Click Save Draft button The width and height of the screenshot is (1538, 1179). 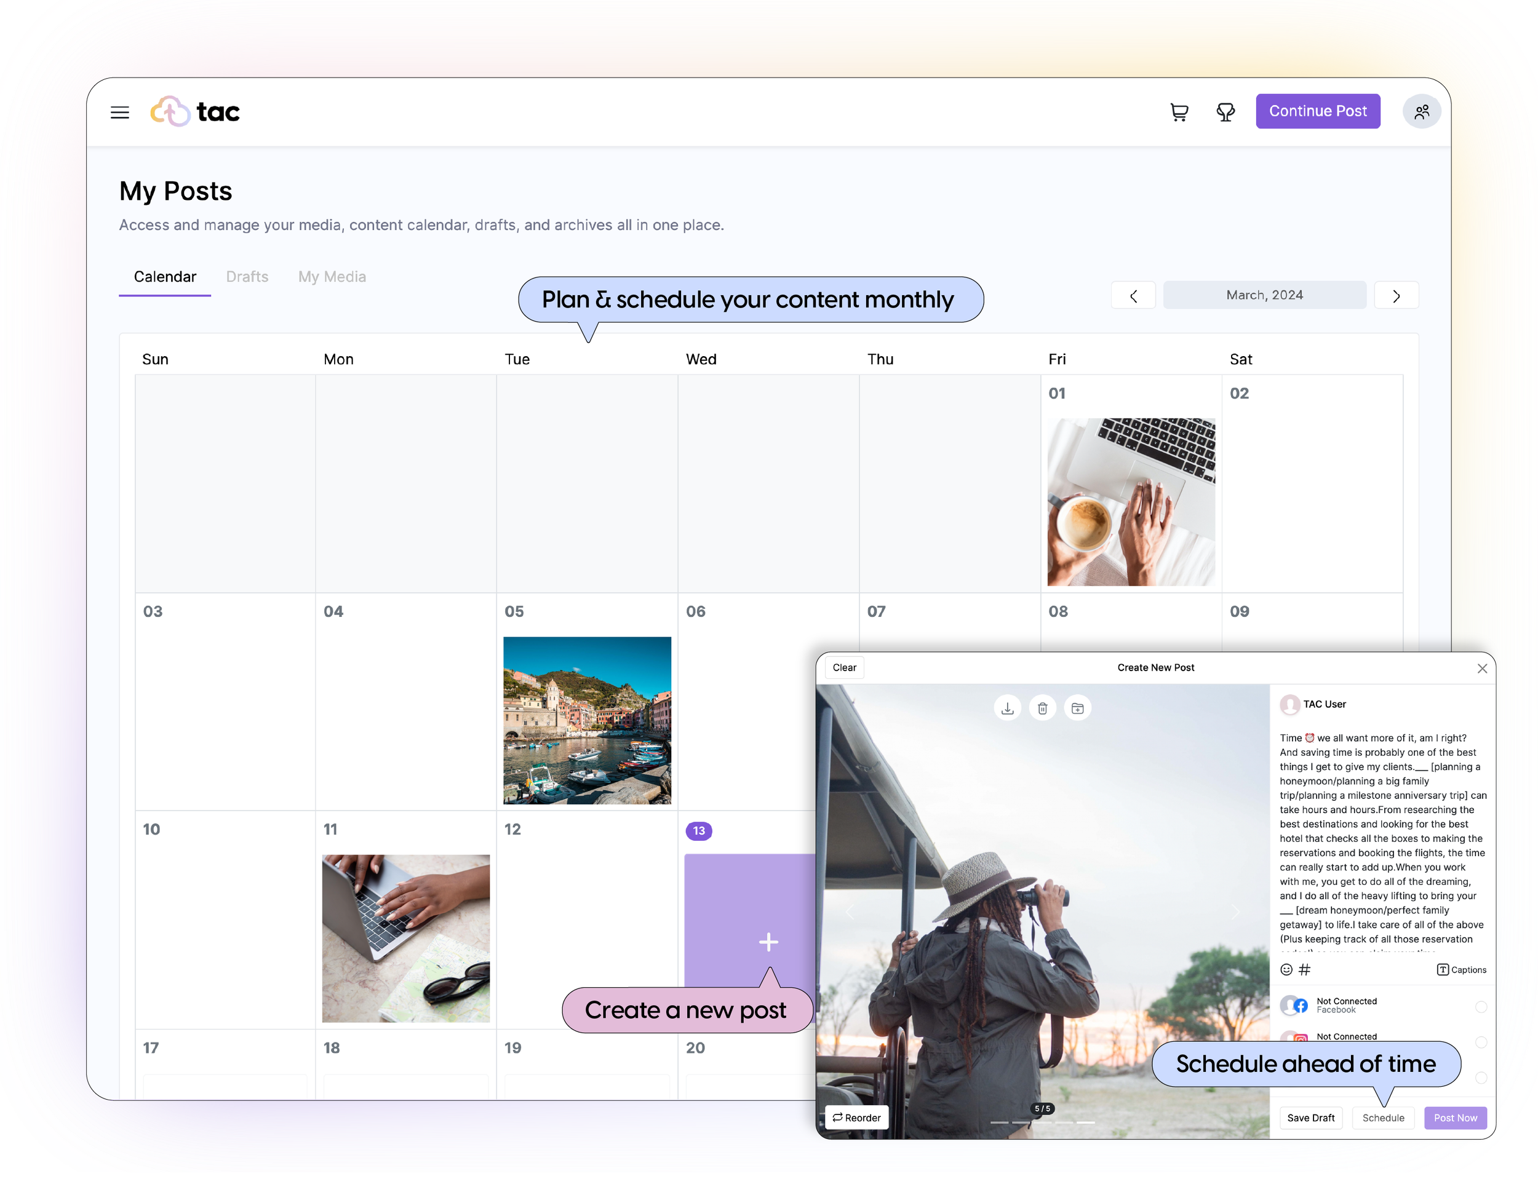coord(1310,1118)
